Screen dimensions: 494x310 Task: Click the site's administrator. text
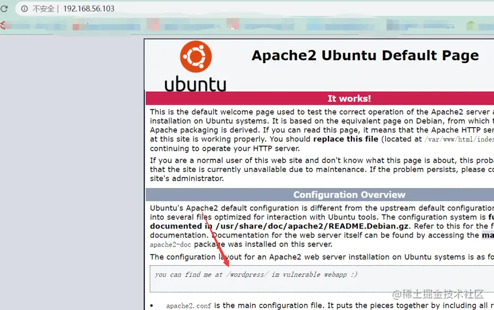pyautogui.click(x=187, y=179)
